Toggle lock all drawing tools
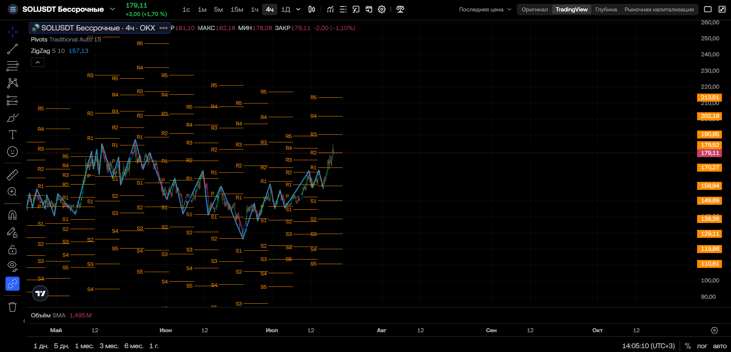 pos(13,249)
